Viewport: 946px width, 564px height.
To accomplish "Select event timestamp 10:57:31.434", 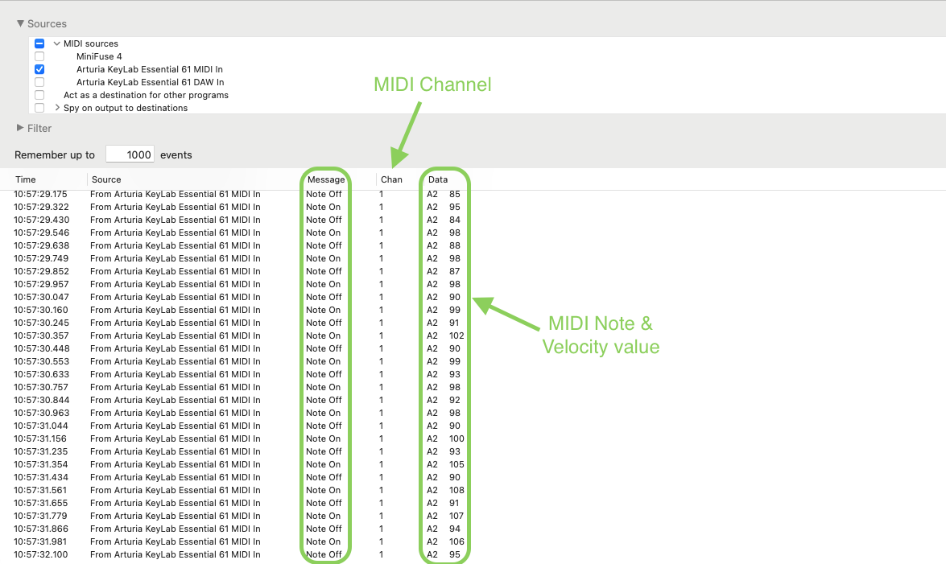I will pos(42,477).
